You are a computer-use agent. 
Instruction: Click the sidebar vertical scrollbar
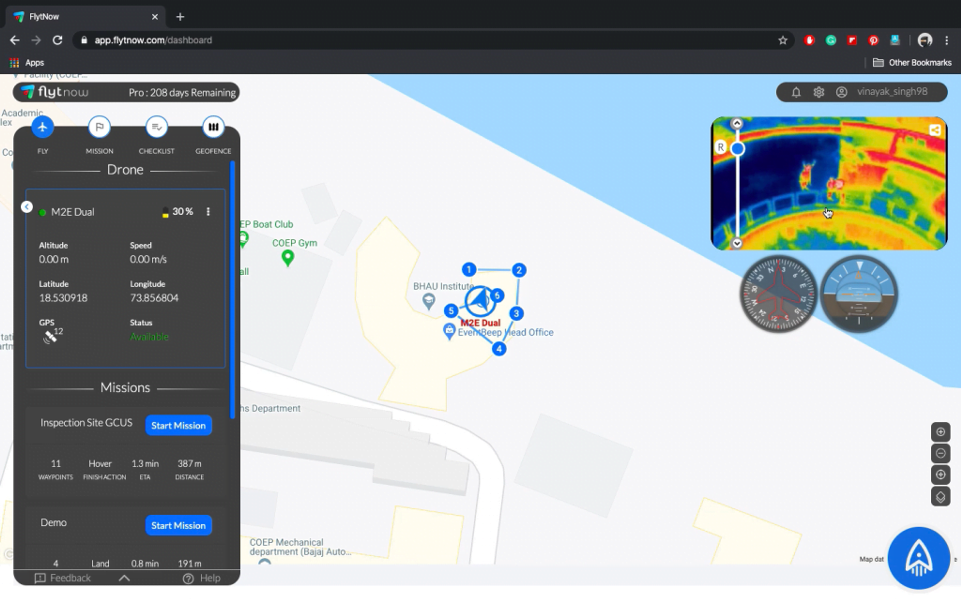click(x=233, y=290)
